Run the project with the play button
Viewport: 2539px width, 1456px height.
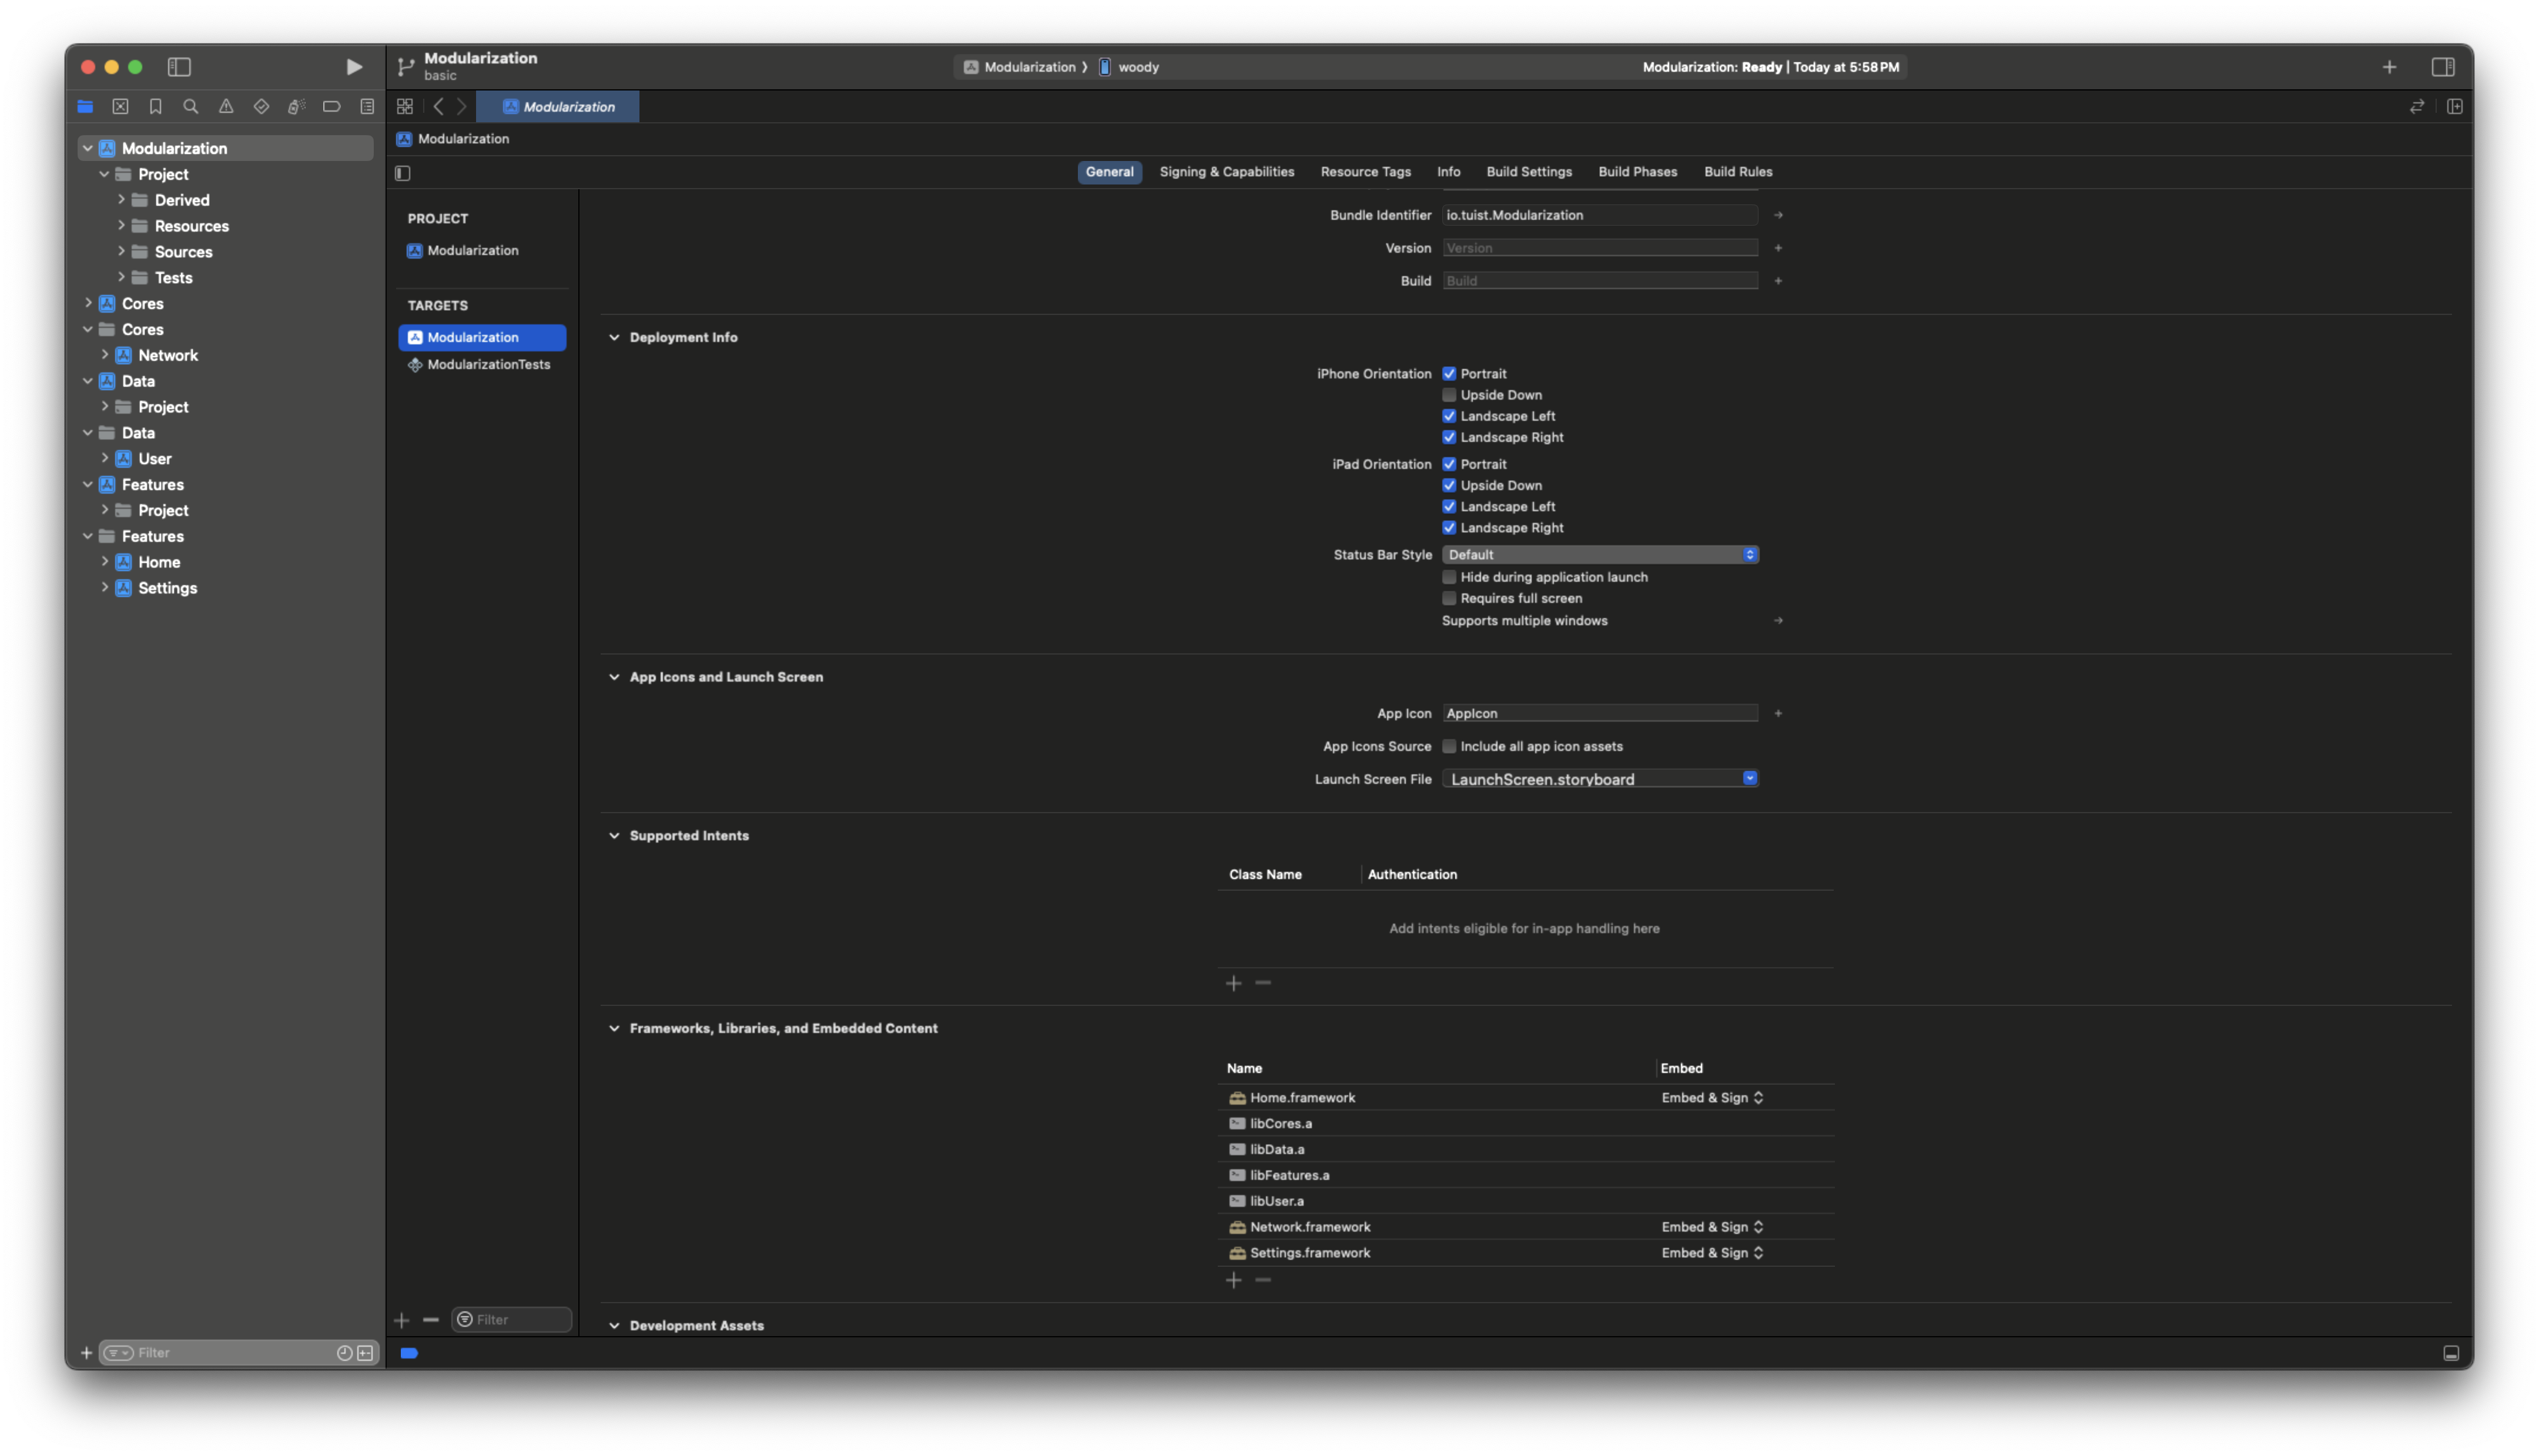coord(354,67)
